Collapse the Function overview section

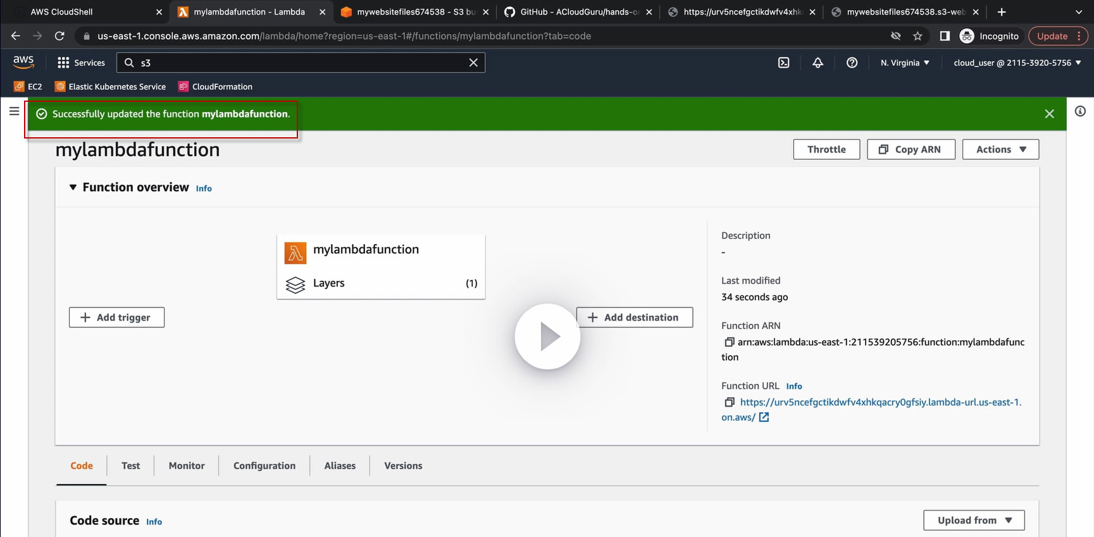(73, 187)
